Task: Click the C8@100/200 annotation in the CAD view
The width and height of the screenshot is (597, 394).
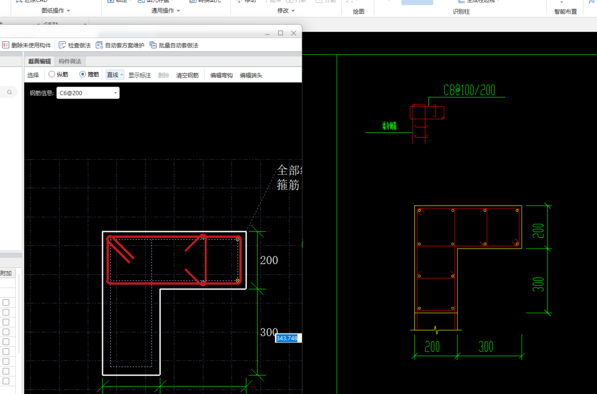Action: coord(469,90)
